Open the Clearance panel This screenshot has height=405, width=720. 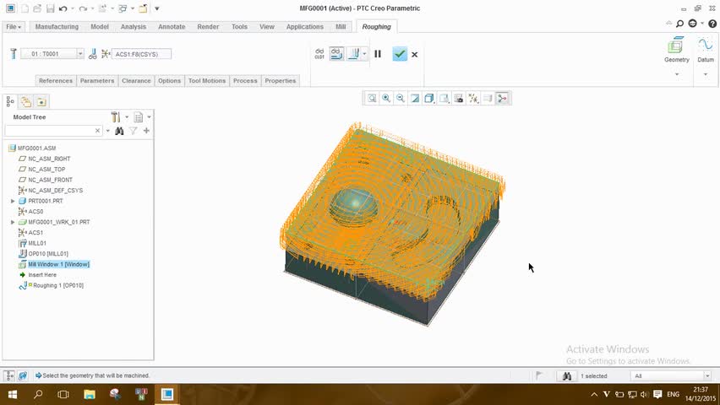tap(136, 81)
